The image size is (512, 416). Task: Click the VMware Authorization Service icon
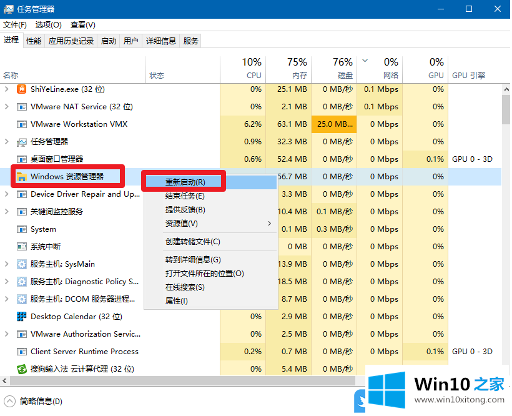[22, 334]
